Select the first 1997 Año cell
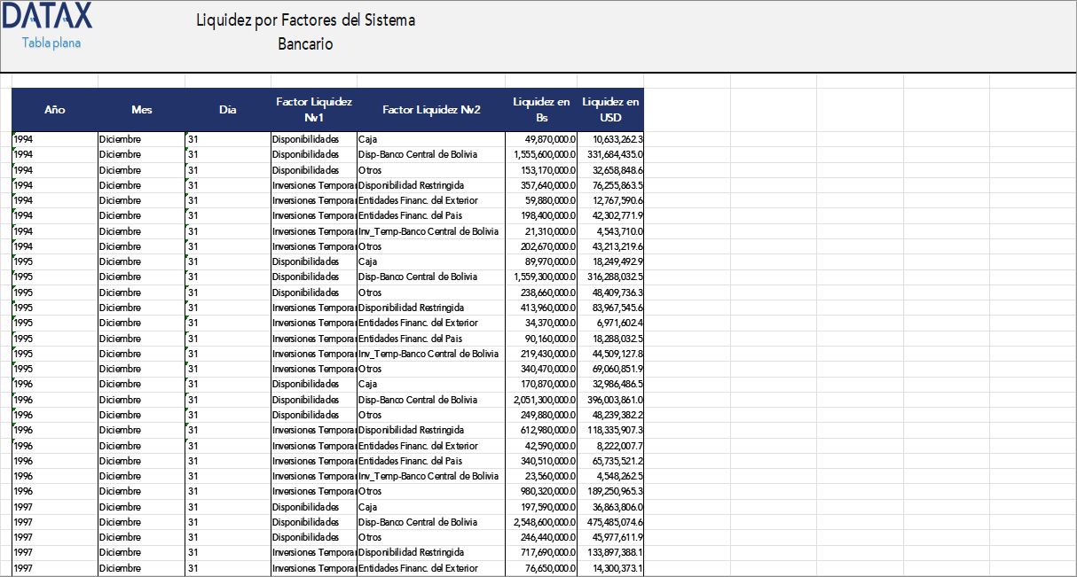 (55, 507)
